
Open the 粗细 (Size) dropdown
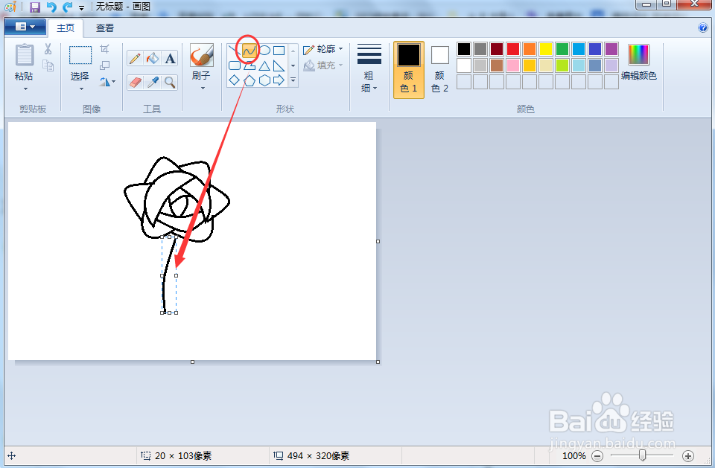369,67
